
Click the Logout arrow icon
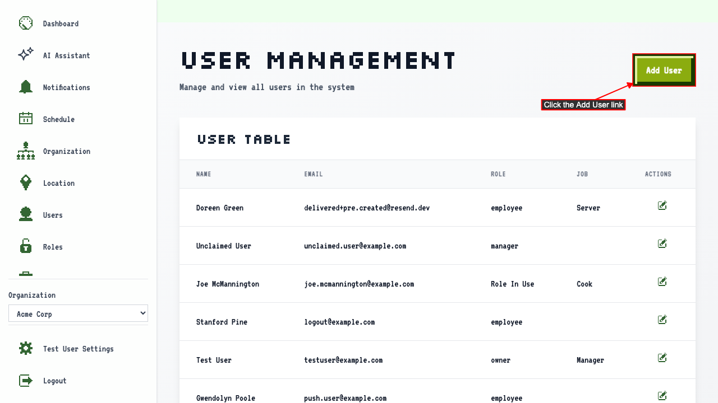click(26, 381)
